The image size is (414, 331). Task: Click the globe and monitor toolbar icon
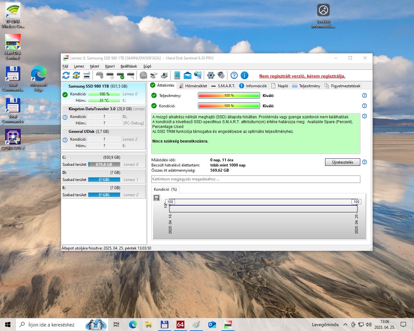click(x=198, y=76)
